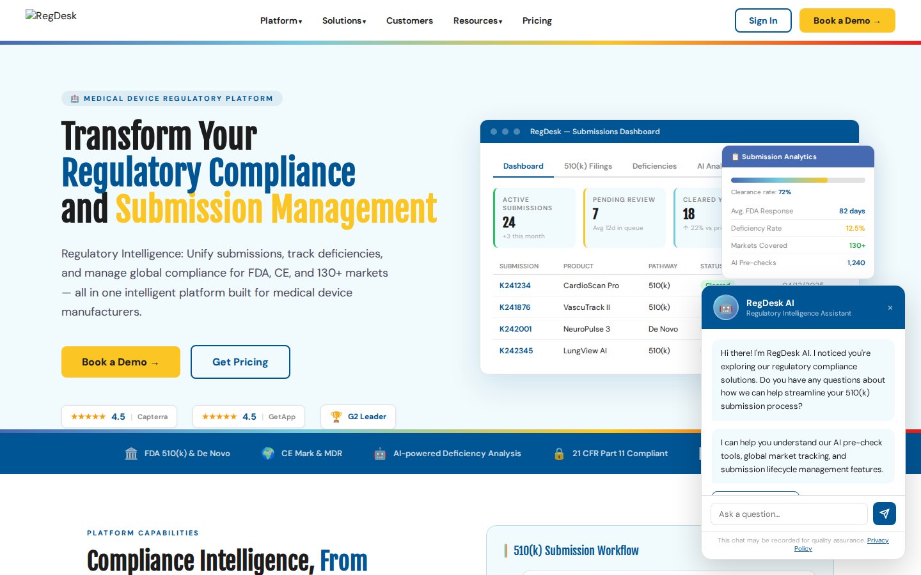Click the Submission Analytics clipboard icon

pos(735,157)
